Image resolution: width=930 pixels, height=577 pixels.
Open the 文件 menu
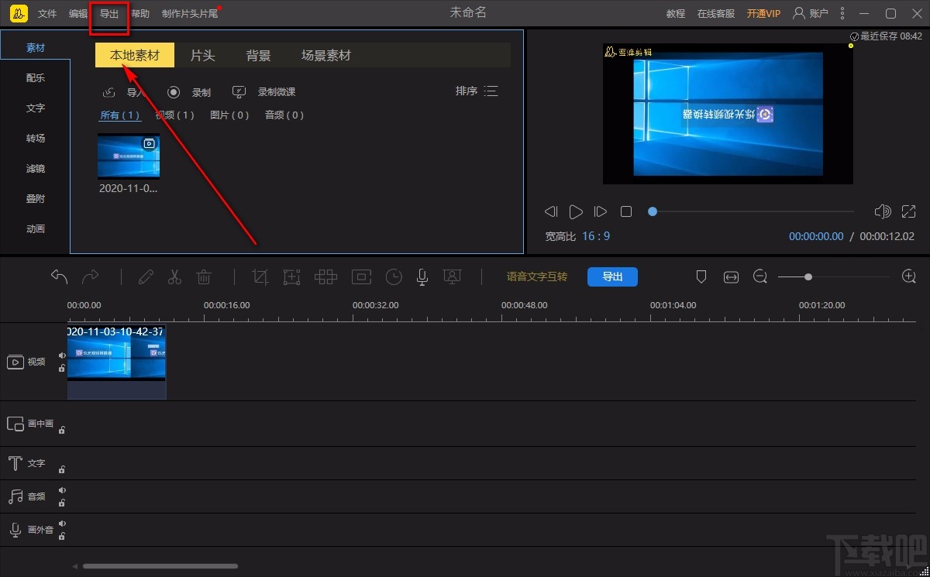click(x=47, y=14)
